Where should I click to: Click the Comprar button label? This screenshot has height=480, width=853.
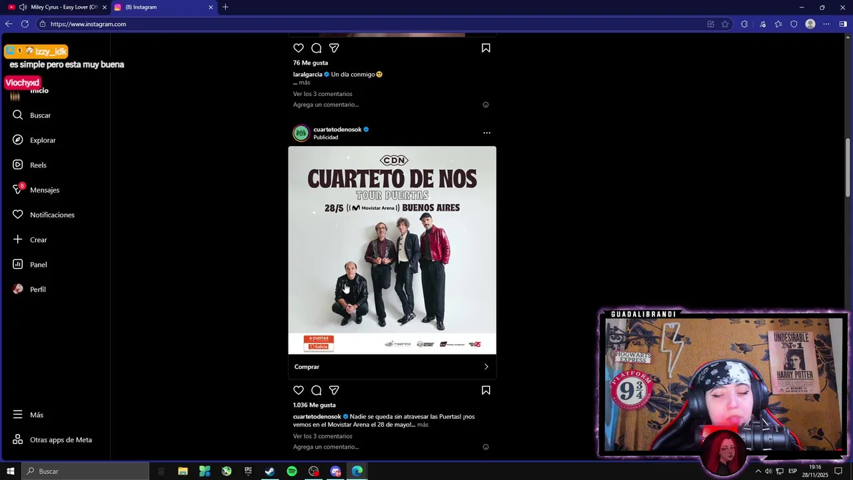[307, 367]
